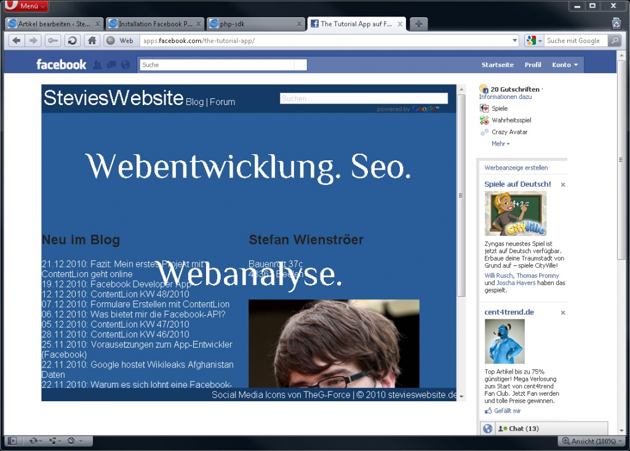
Task: Click the 20 Gutschriften coin icon
Action: (484, 88)
